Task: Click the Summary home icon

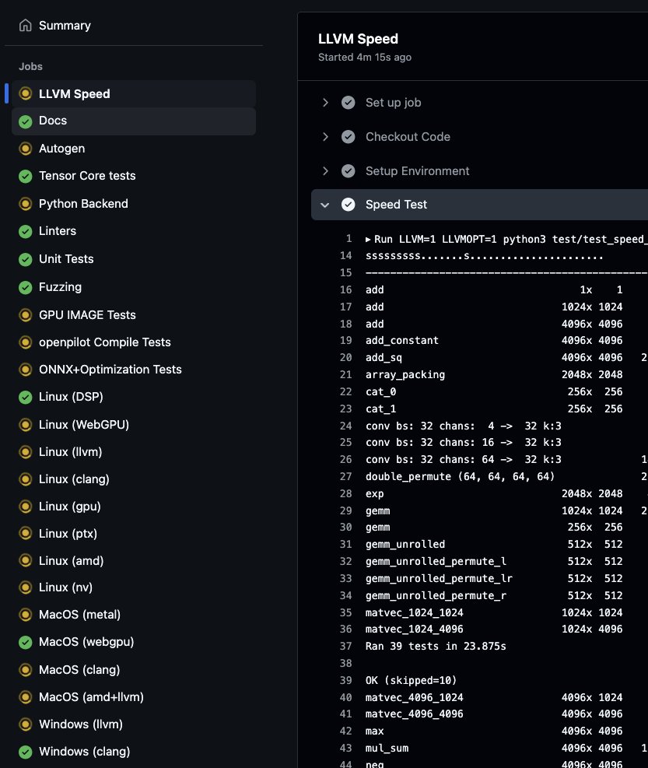Action: 26,25
